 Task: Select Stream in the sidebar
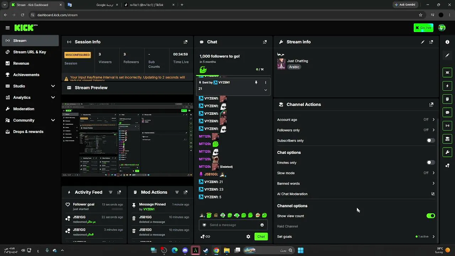point(30,41)
